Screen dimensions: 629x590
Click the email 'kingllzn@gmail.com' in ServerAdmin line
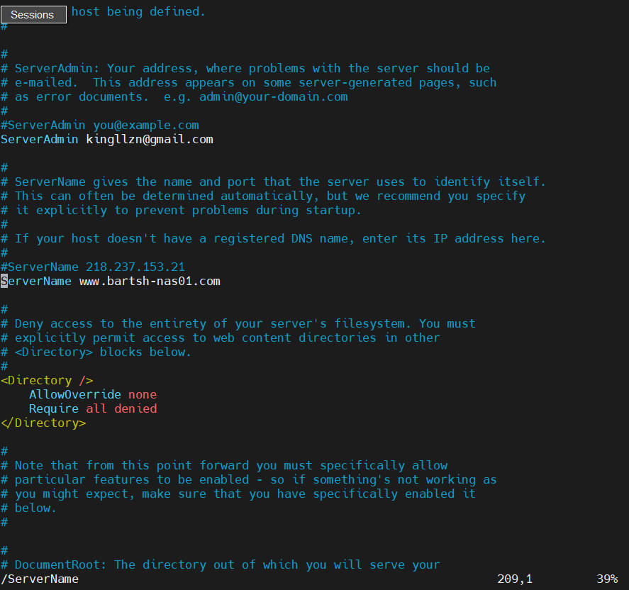[150, 140]
